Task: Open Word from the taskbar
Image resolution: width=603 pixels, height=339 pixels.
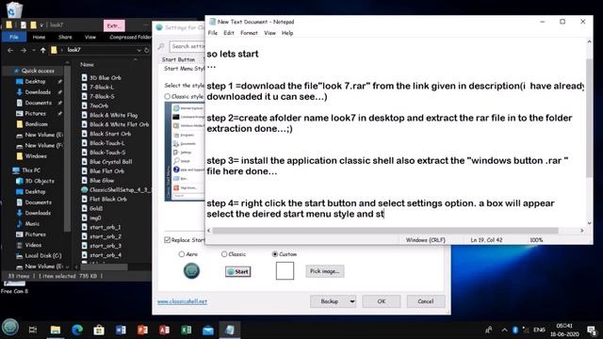Action: (x=121, y=330)
